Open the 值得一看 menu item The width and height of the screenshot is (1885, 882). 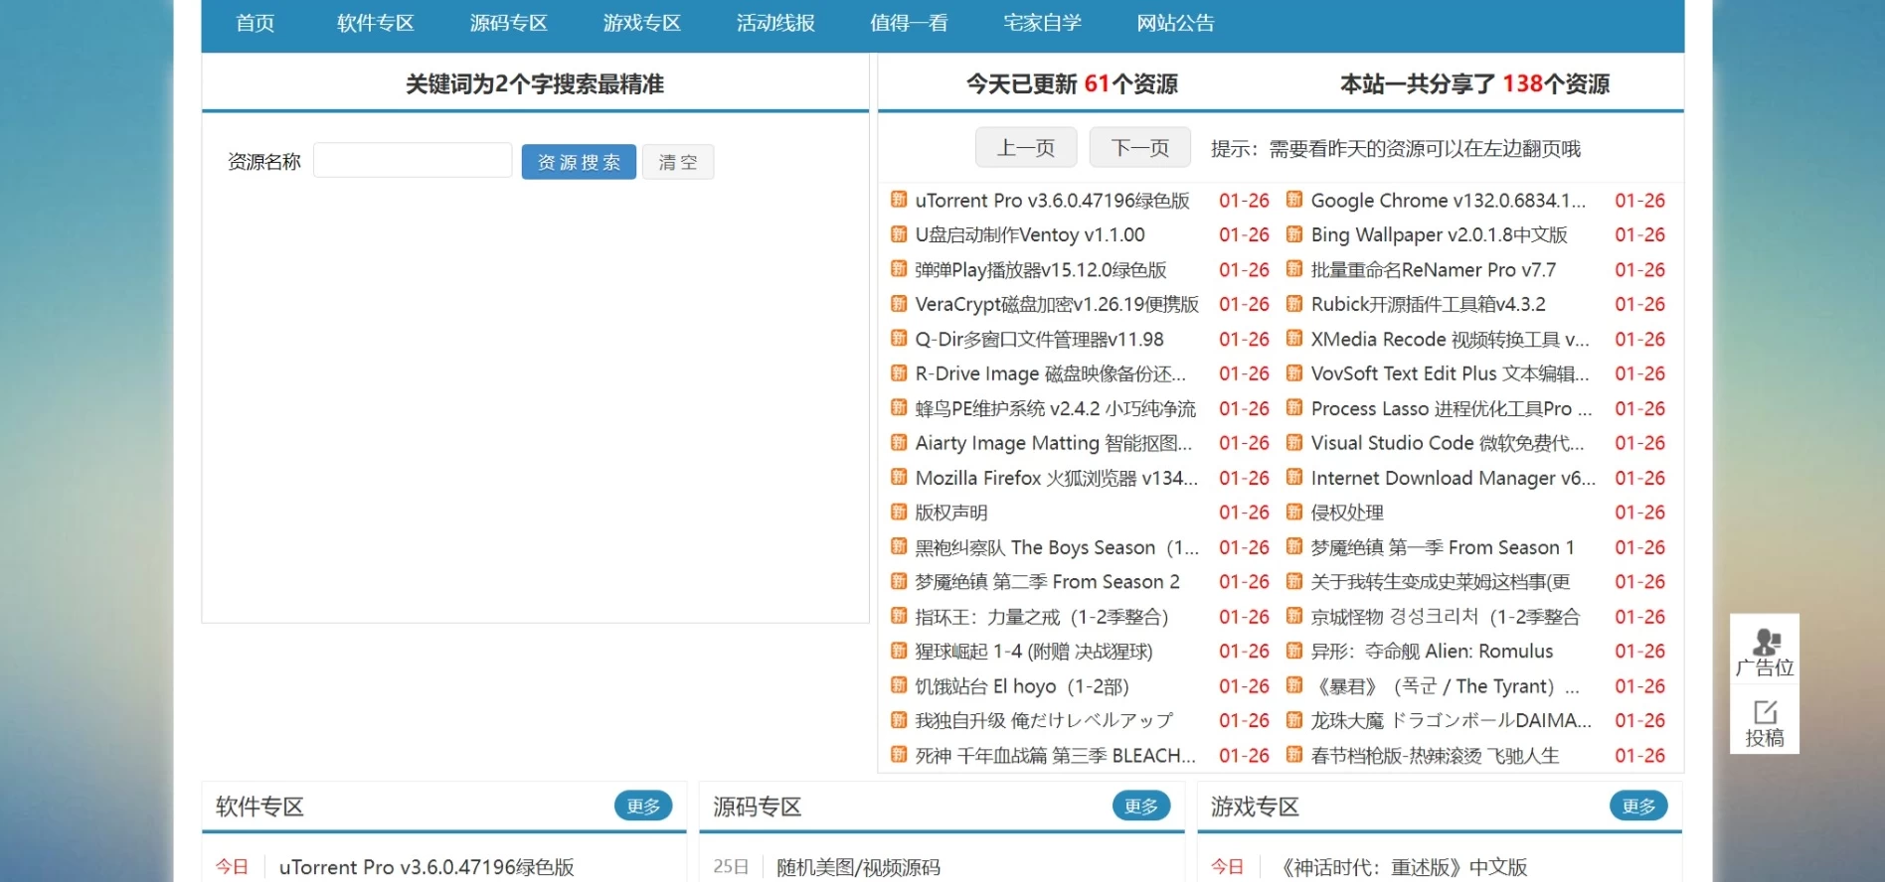point(909,23)
